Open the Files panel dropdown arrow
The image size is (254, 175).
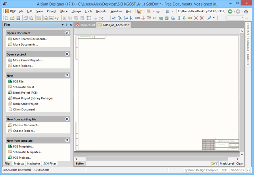(x=62, y=25)
